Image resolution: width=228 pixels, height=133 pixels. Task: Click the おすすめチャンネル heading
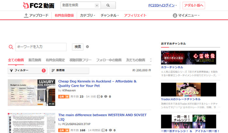click(173, 43)
